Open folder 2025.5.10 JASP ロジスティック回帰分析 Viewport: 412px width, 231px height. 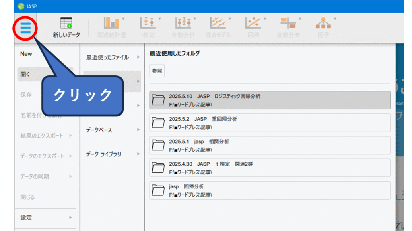click(x=270, y=100)
